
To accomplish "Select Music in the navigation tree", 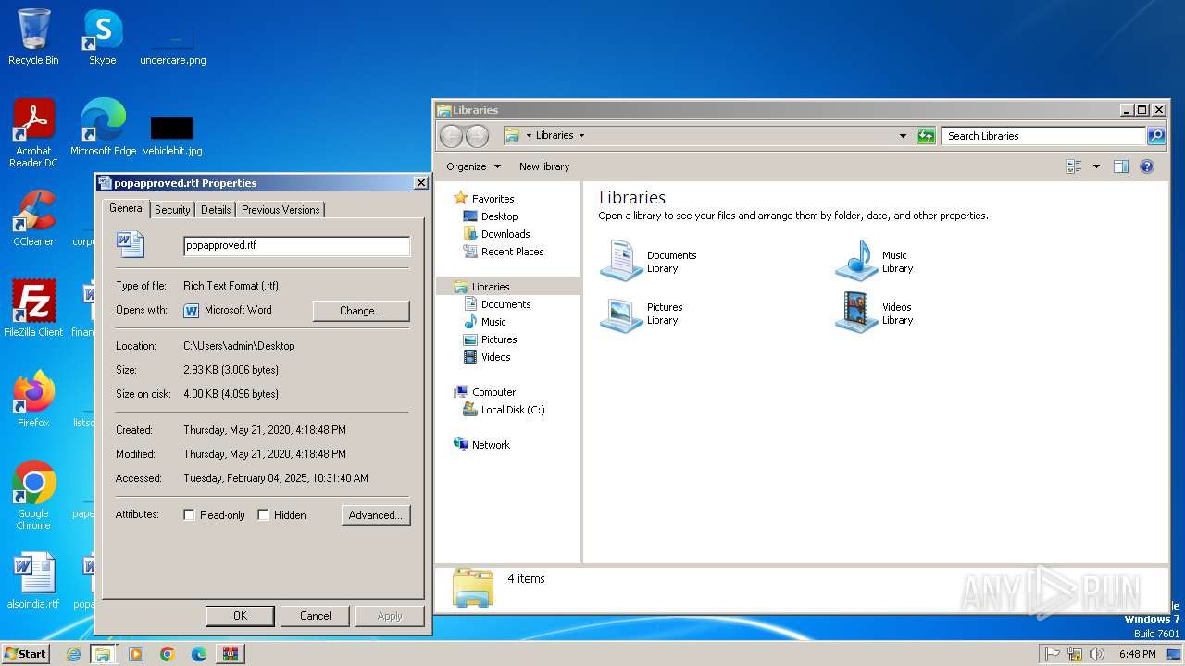I will [x=493, y=322].
